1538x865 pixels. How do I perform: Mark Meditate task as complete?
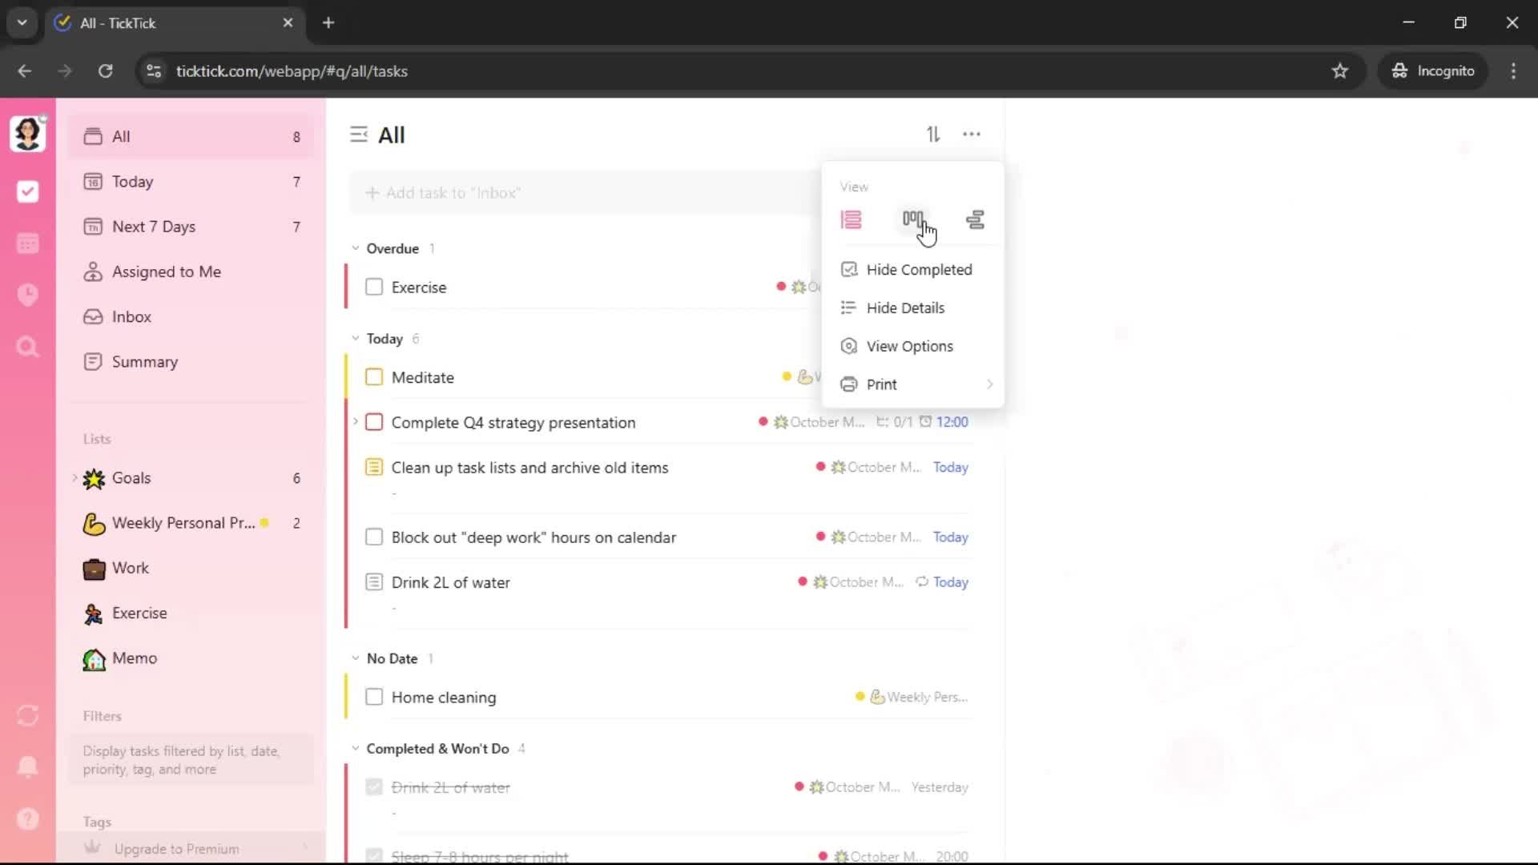[x=374, y=377]
